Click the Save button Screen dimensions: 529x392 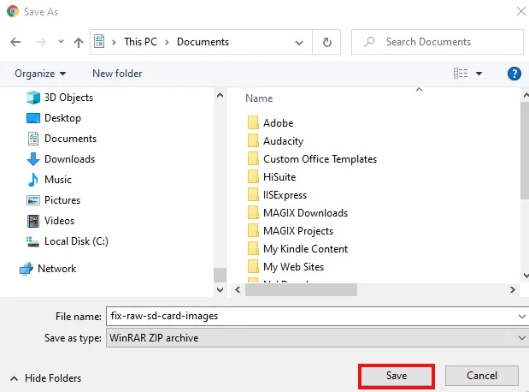[397, 376]
